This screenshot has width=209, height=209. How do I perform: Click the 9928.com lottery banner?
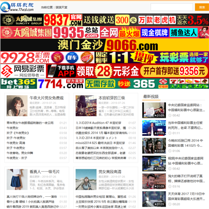[x=105, y=57]
